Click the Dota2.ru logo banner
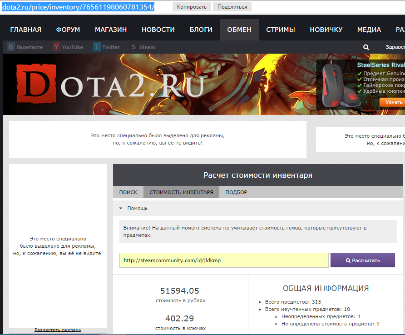 pos(111,84)
